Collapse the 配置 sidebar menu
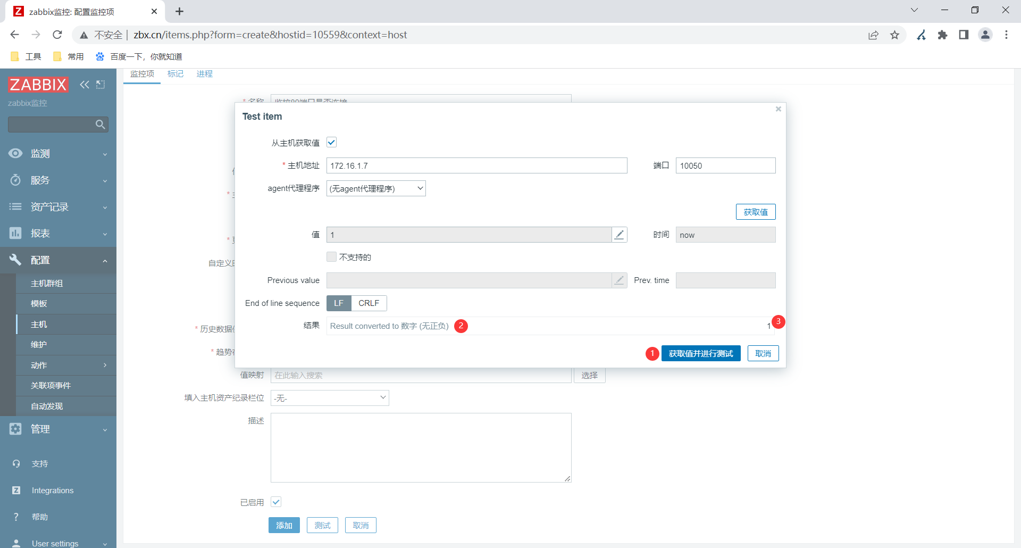Screen dimensions: 1021x548 [58, 260]
